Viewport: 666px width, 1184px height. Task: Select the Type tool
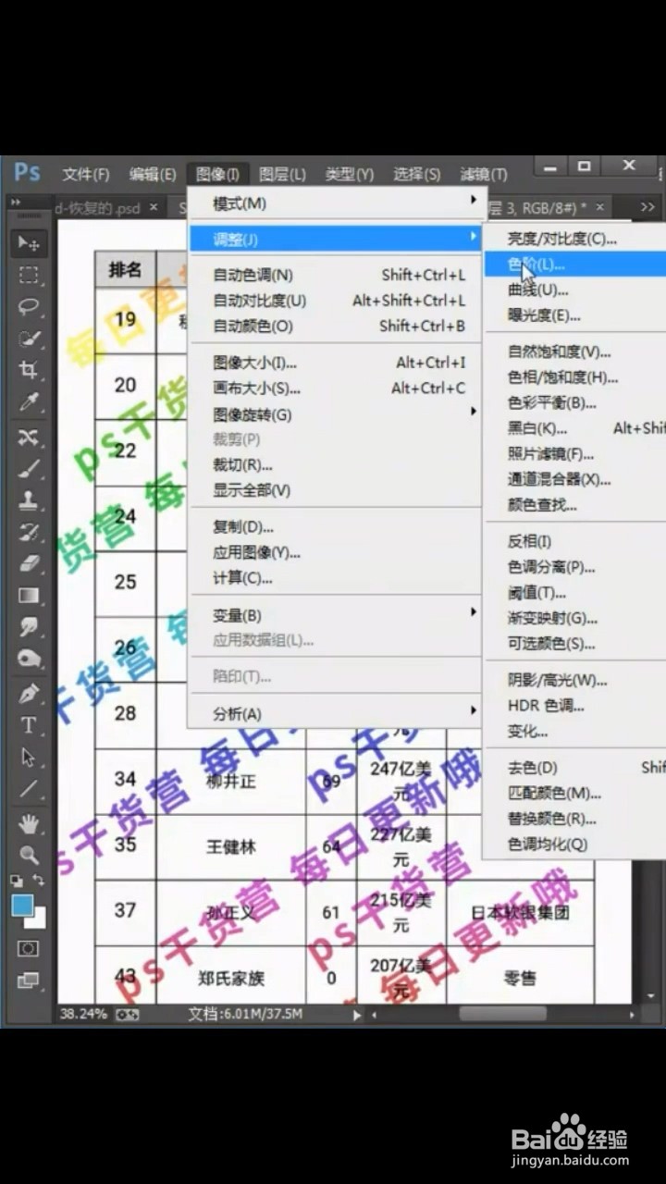pos(29,726)
